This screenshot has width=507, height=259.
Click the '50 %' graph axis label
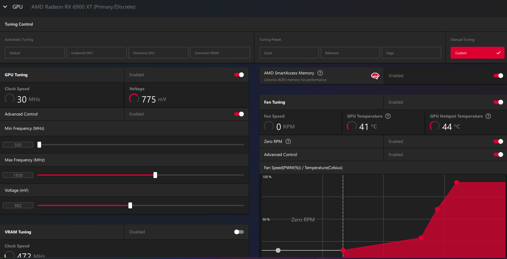pyautogui.click(x=266, y=219)
